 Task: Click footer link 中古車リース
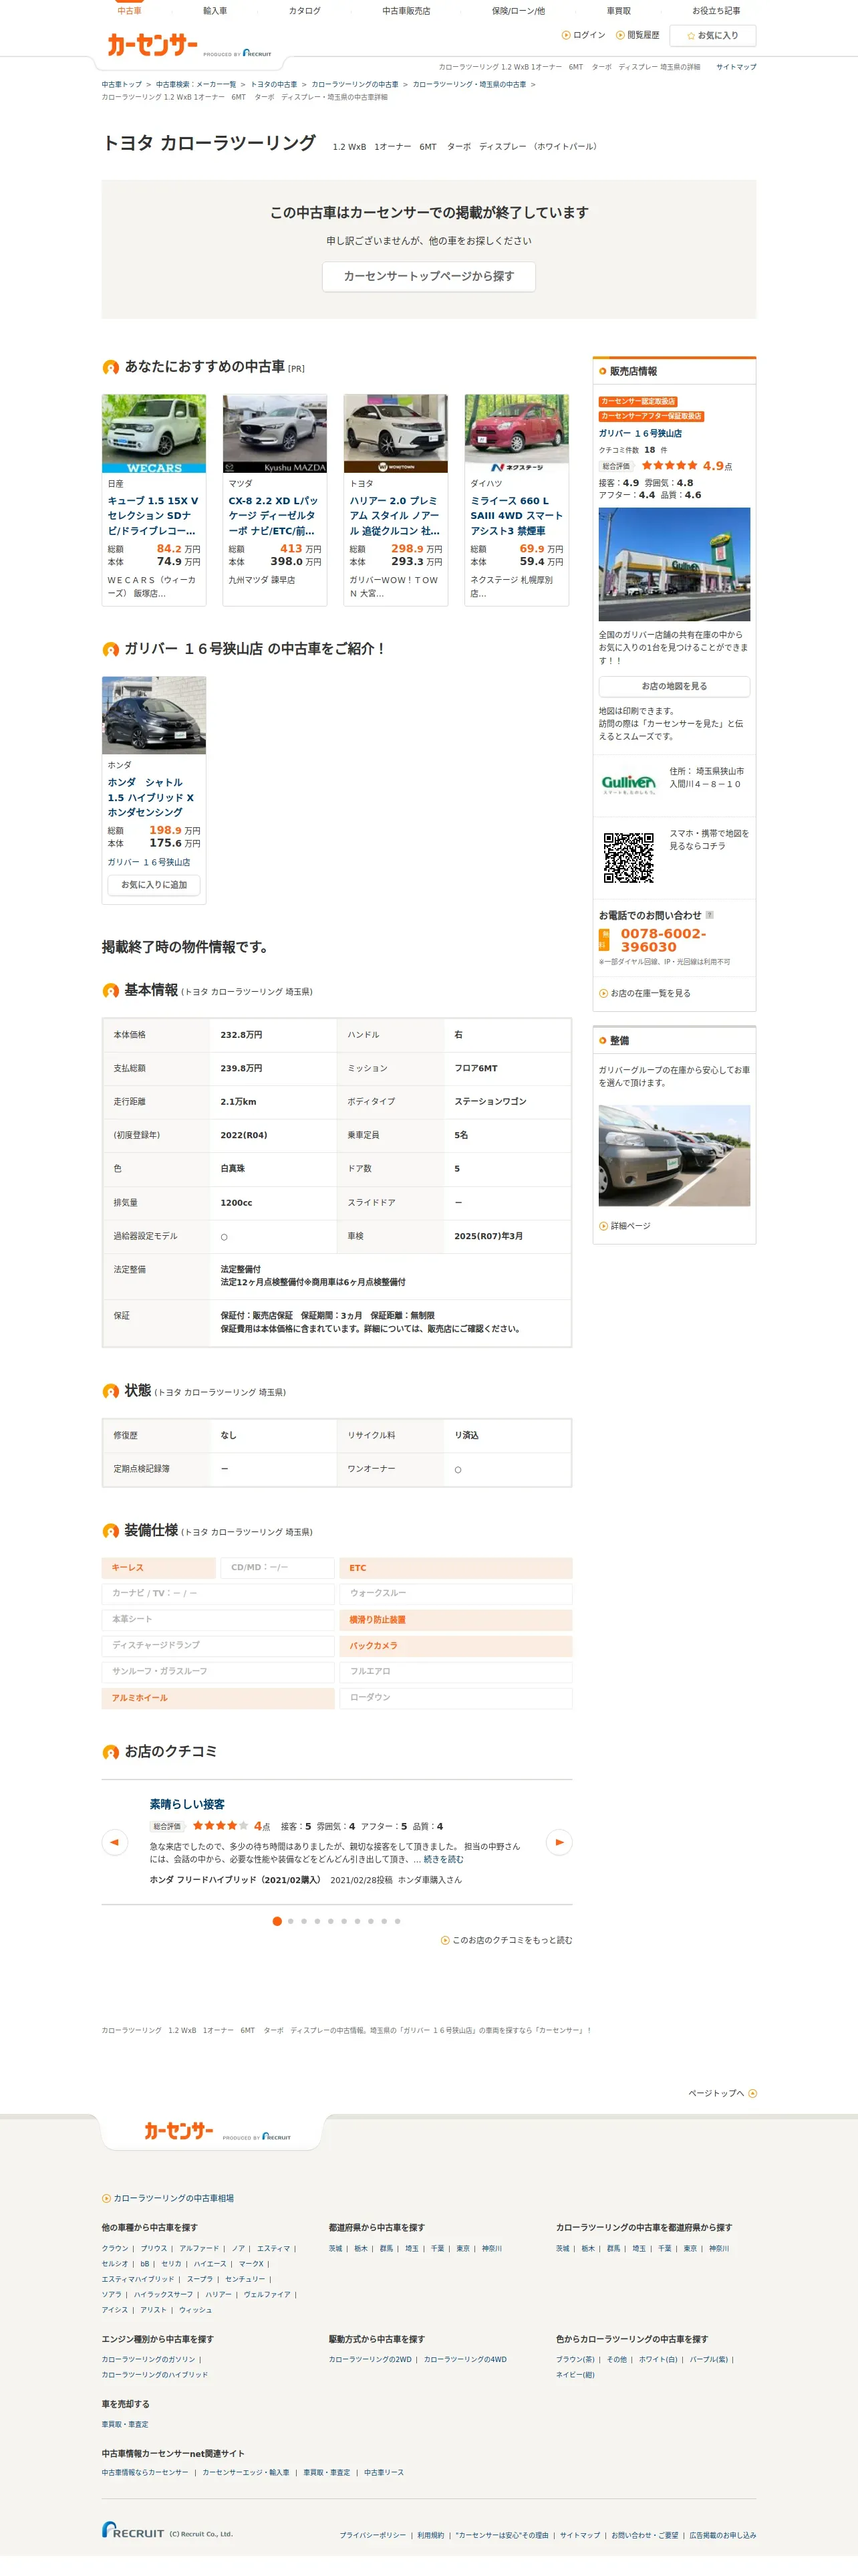384,2472
